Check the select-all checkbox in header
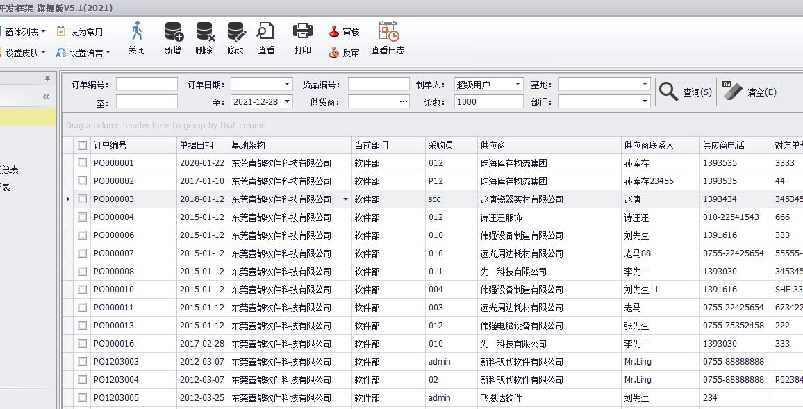This screenshot has height=409, width=803. click(x=83, y=145)
